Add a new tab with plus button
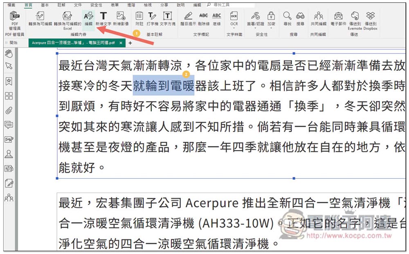This screenshot has height=254, width=409. (130, 43)
